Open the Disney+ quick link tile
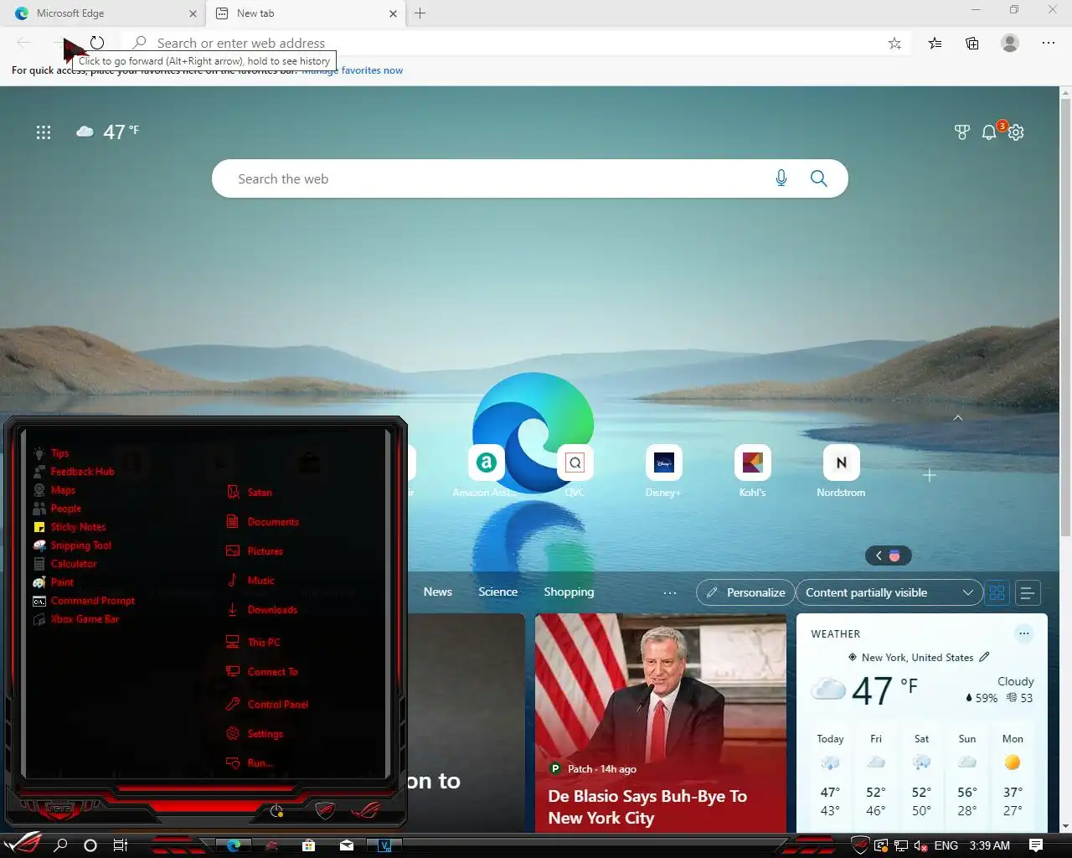1072x858 pixels. 663,463
